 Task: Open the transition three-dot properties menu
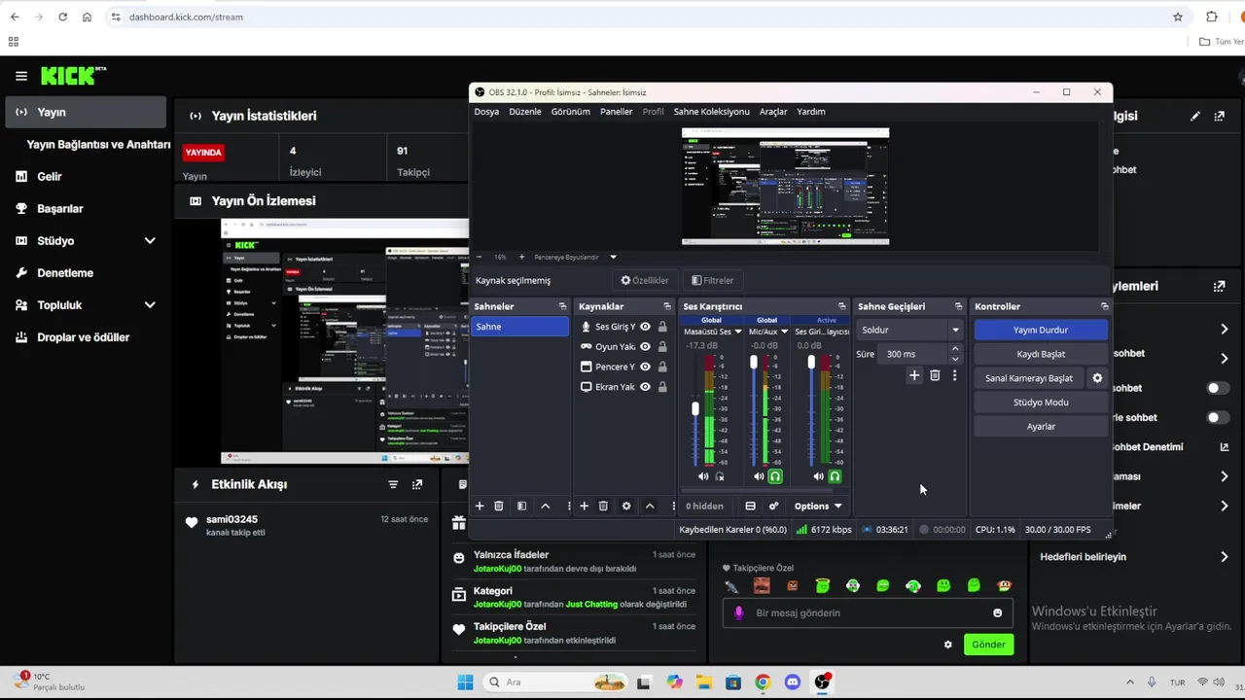coord(954,375)
